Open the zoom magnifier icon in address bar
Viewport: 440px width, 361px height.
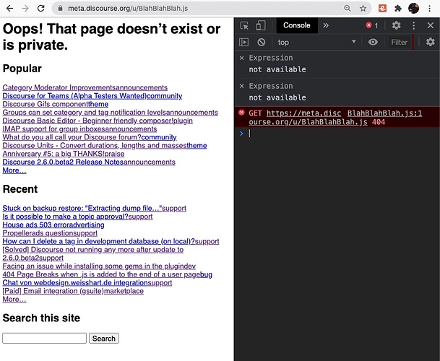(347, 9)
